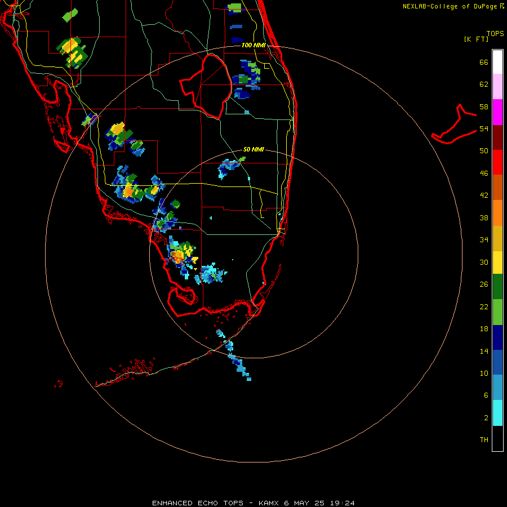Select the medium blue legend swatch

coord(497,362)
